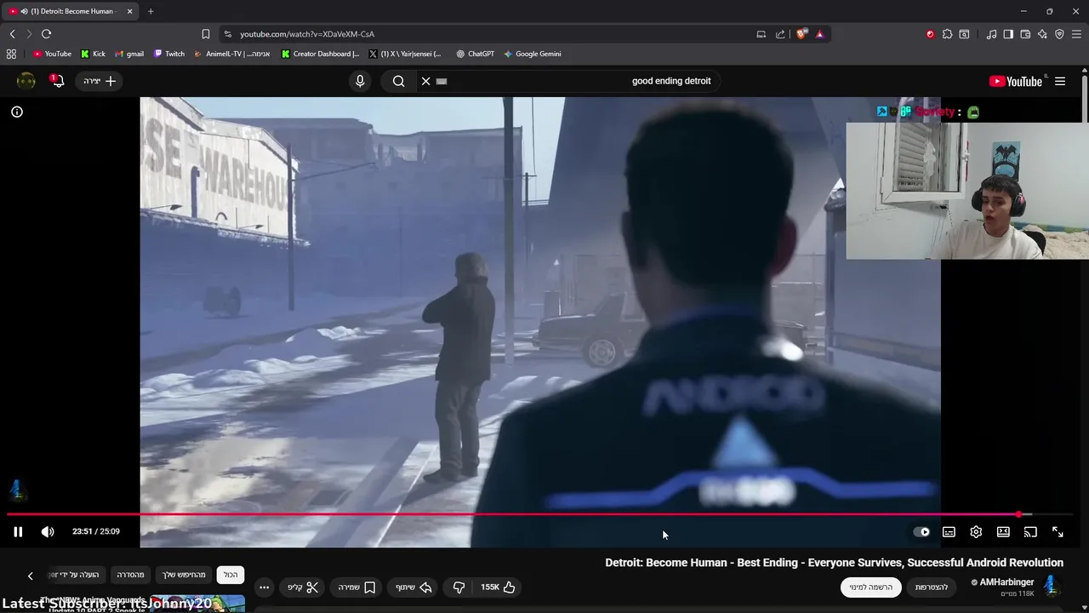Open the Brave VPN shield icon
Viewport: 1089px width, 613px height.
1059,34
